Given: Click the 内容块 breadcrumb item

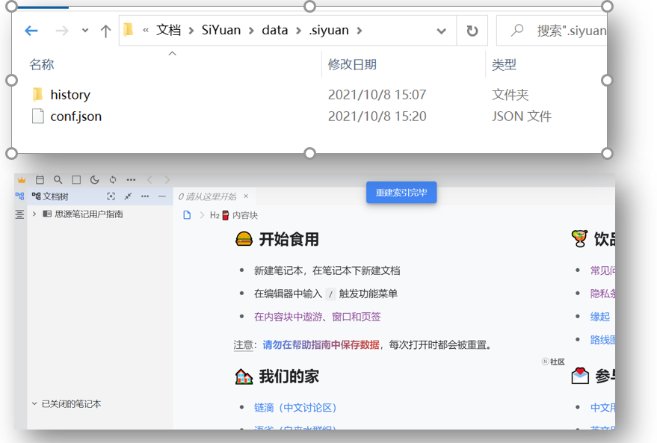Looking at the screenshot, I should click(x=245, y=215).
